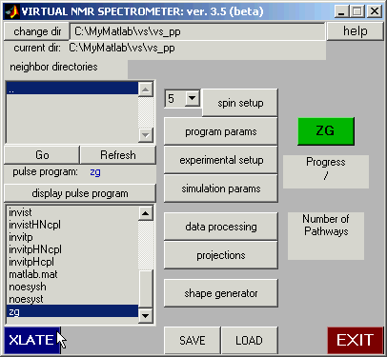Click the blue zg pulse program label

coord(95,172)
